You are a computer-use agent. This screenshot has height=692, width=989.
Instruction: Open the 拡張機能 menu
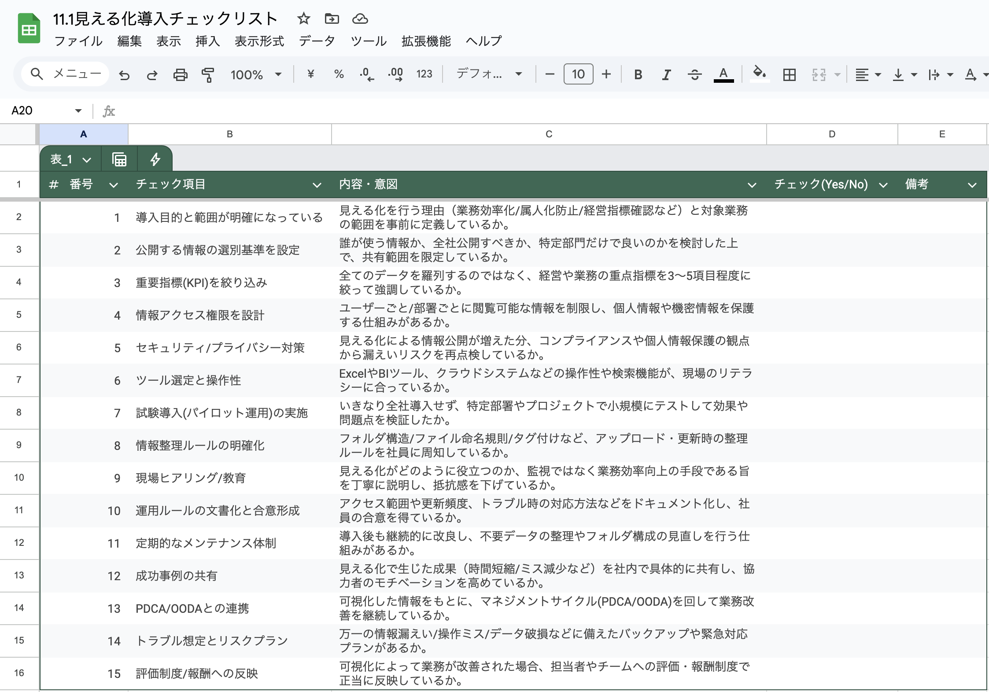pyautogui.click(x=425, y=41)
